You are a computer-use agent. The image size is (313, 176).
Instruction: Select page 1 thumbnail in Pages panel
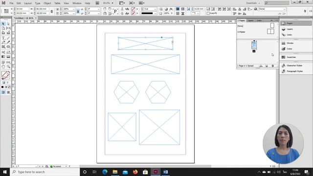pos(254,45)
